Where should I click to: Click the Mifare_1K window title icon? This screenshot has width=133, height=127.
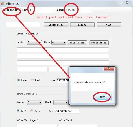3,4
